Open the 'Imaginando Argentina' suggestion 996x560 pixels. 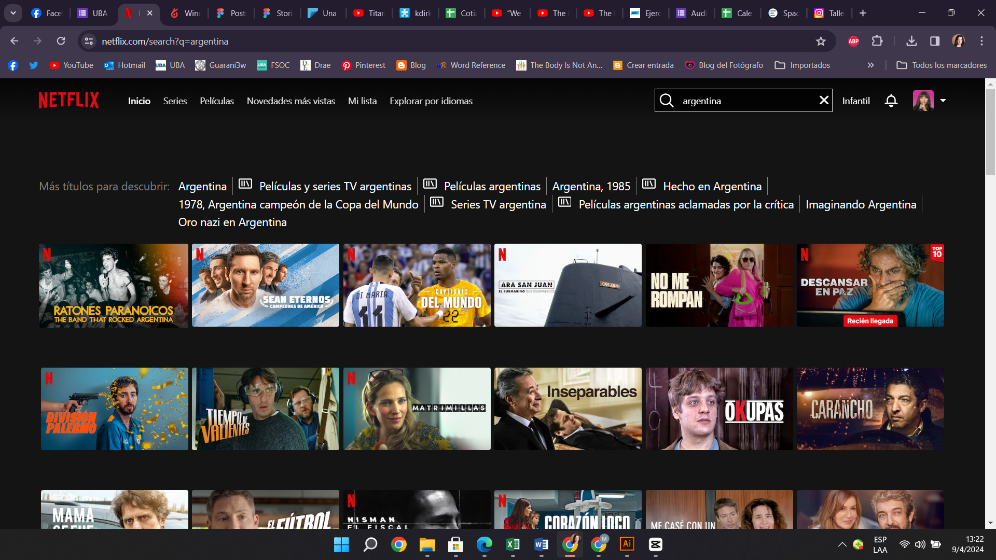[x=861, y=205]
